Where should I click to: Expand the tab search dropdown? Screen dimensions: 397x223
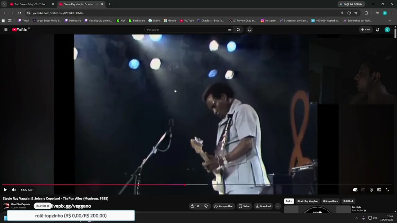(4, 4)
